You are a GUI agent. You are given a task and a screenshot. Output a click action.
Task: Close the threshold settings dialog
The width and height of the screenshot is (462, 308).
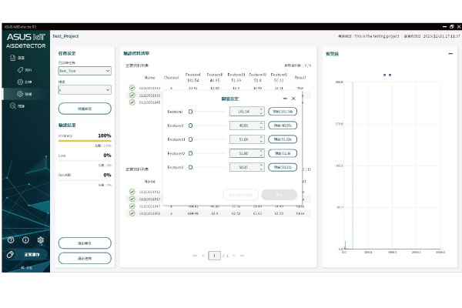(x=293, y=99)
